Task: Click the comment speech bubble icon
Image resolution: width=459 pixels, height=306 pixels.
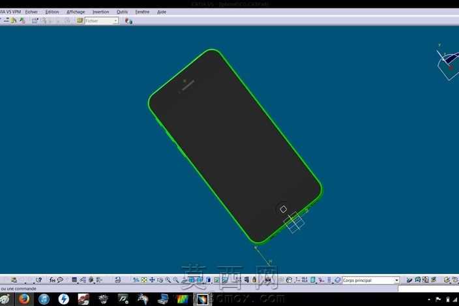Action: tap(60, 280)
